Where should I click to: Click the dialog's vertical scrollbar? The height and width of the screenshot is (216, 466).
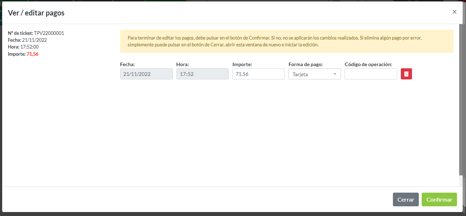click(x=461, y=101)
